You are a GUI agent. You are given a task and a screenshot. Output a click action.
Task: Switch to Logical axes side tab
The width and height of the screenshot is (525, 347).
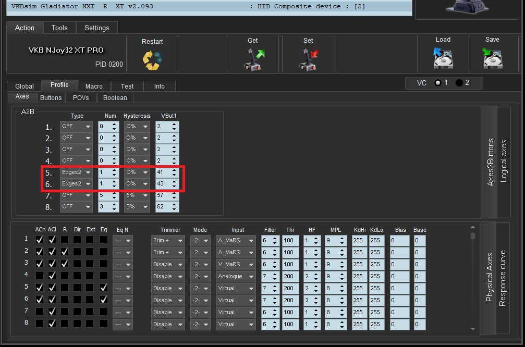[504, 162]
